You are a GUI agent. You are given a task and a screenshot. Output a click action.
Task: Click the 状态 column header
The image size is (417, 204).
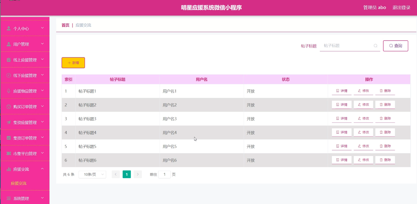pyautogui.click(x=285, y=79)
